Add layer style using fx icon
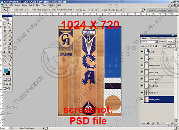 tap(148, 123)
